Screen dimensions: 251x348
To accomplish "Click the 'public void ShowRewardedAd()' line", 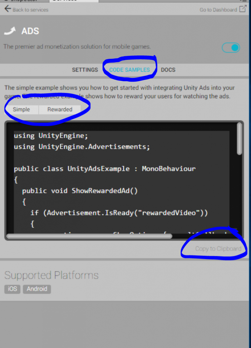I will [x=80, y=191].
